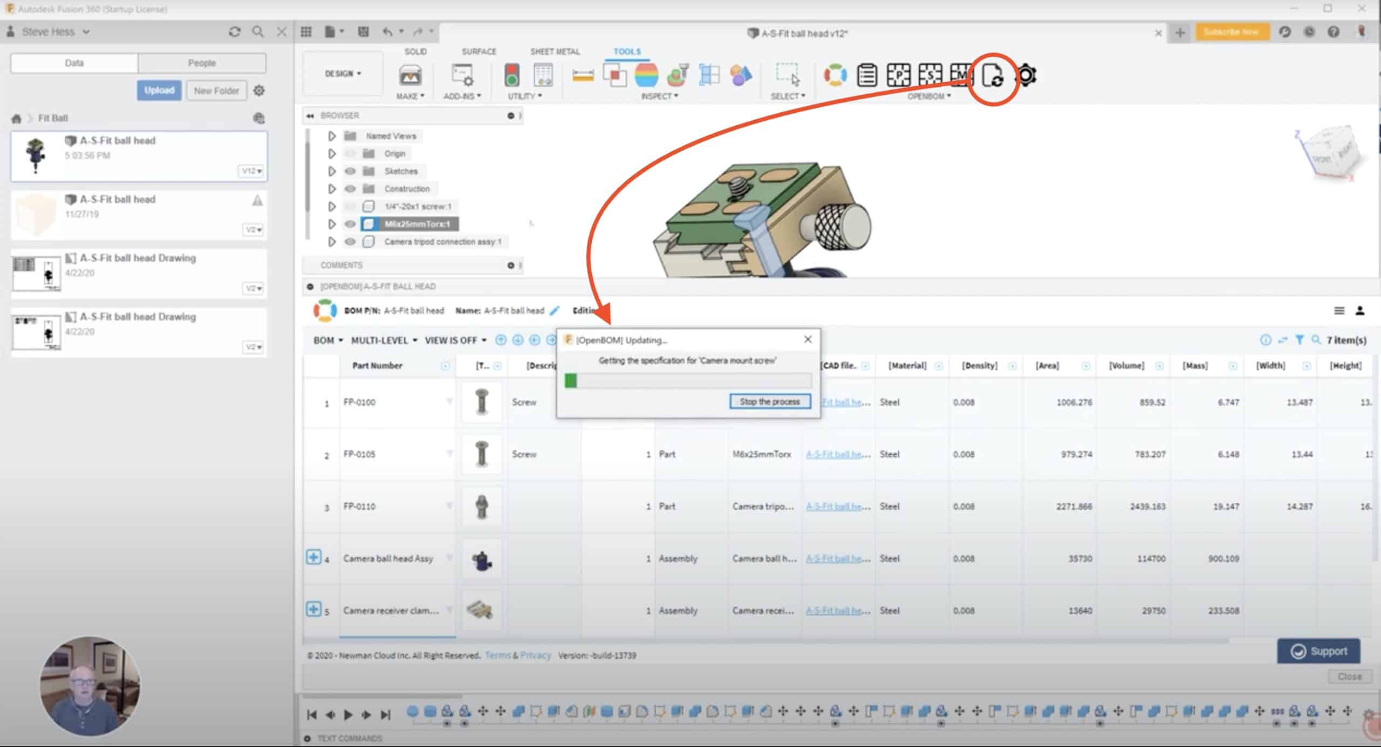
Task: Open the Privacy link
Action: tap(536, 655)
